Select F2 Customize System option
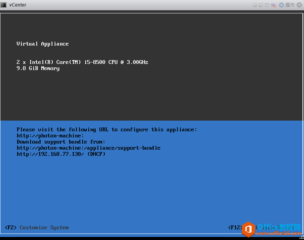This screenshot has height=240, width=304. 37,227
